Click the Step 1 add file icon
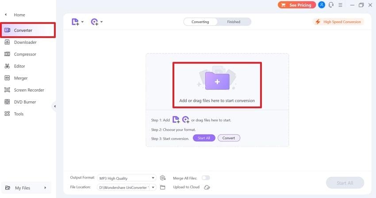This screenshot has height=198, width=376. point(176,119)
